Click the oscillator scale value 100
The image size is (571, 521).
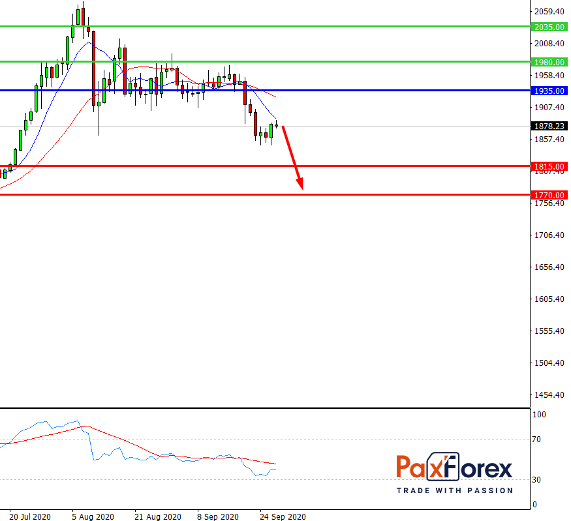click(x=539, y=415)
